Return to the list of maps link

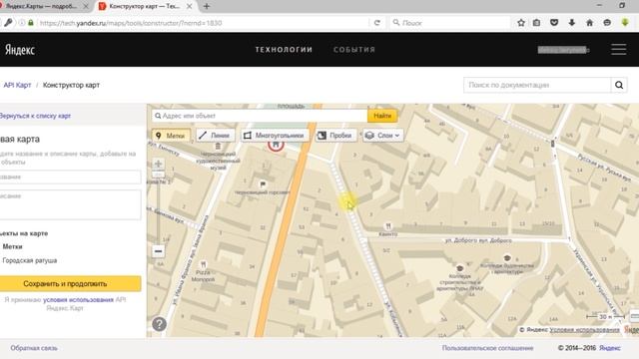tap(36, 116)
